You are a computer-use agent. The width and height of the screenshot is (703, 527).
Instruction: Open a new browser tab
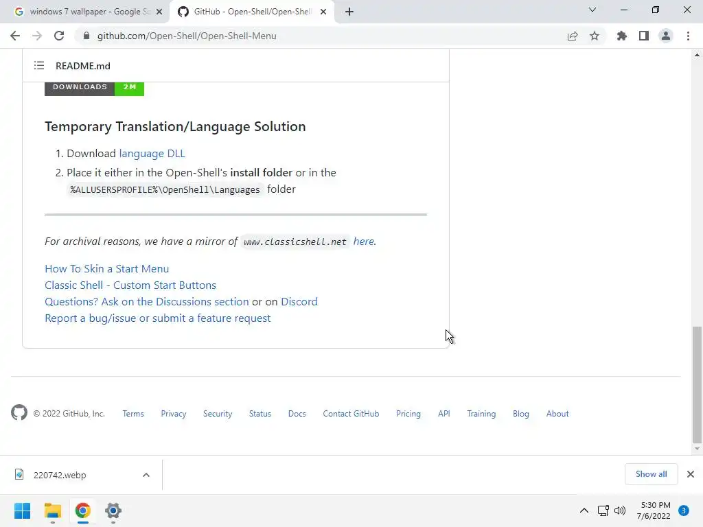(349, 12)
